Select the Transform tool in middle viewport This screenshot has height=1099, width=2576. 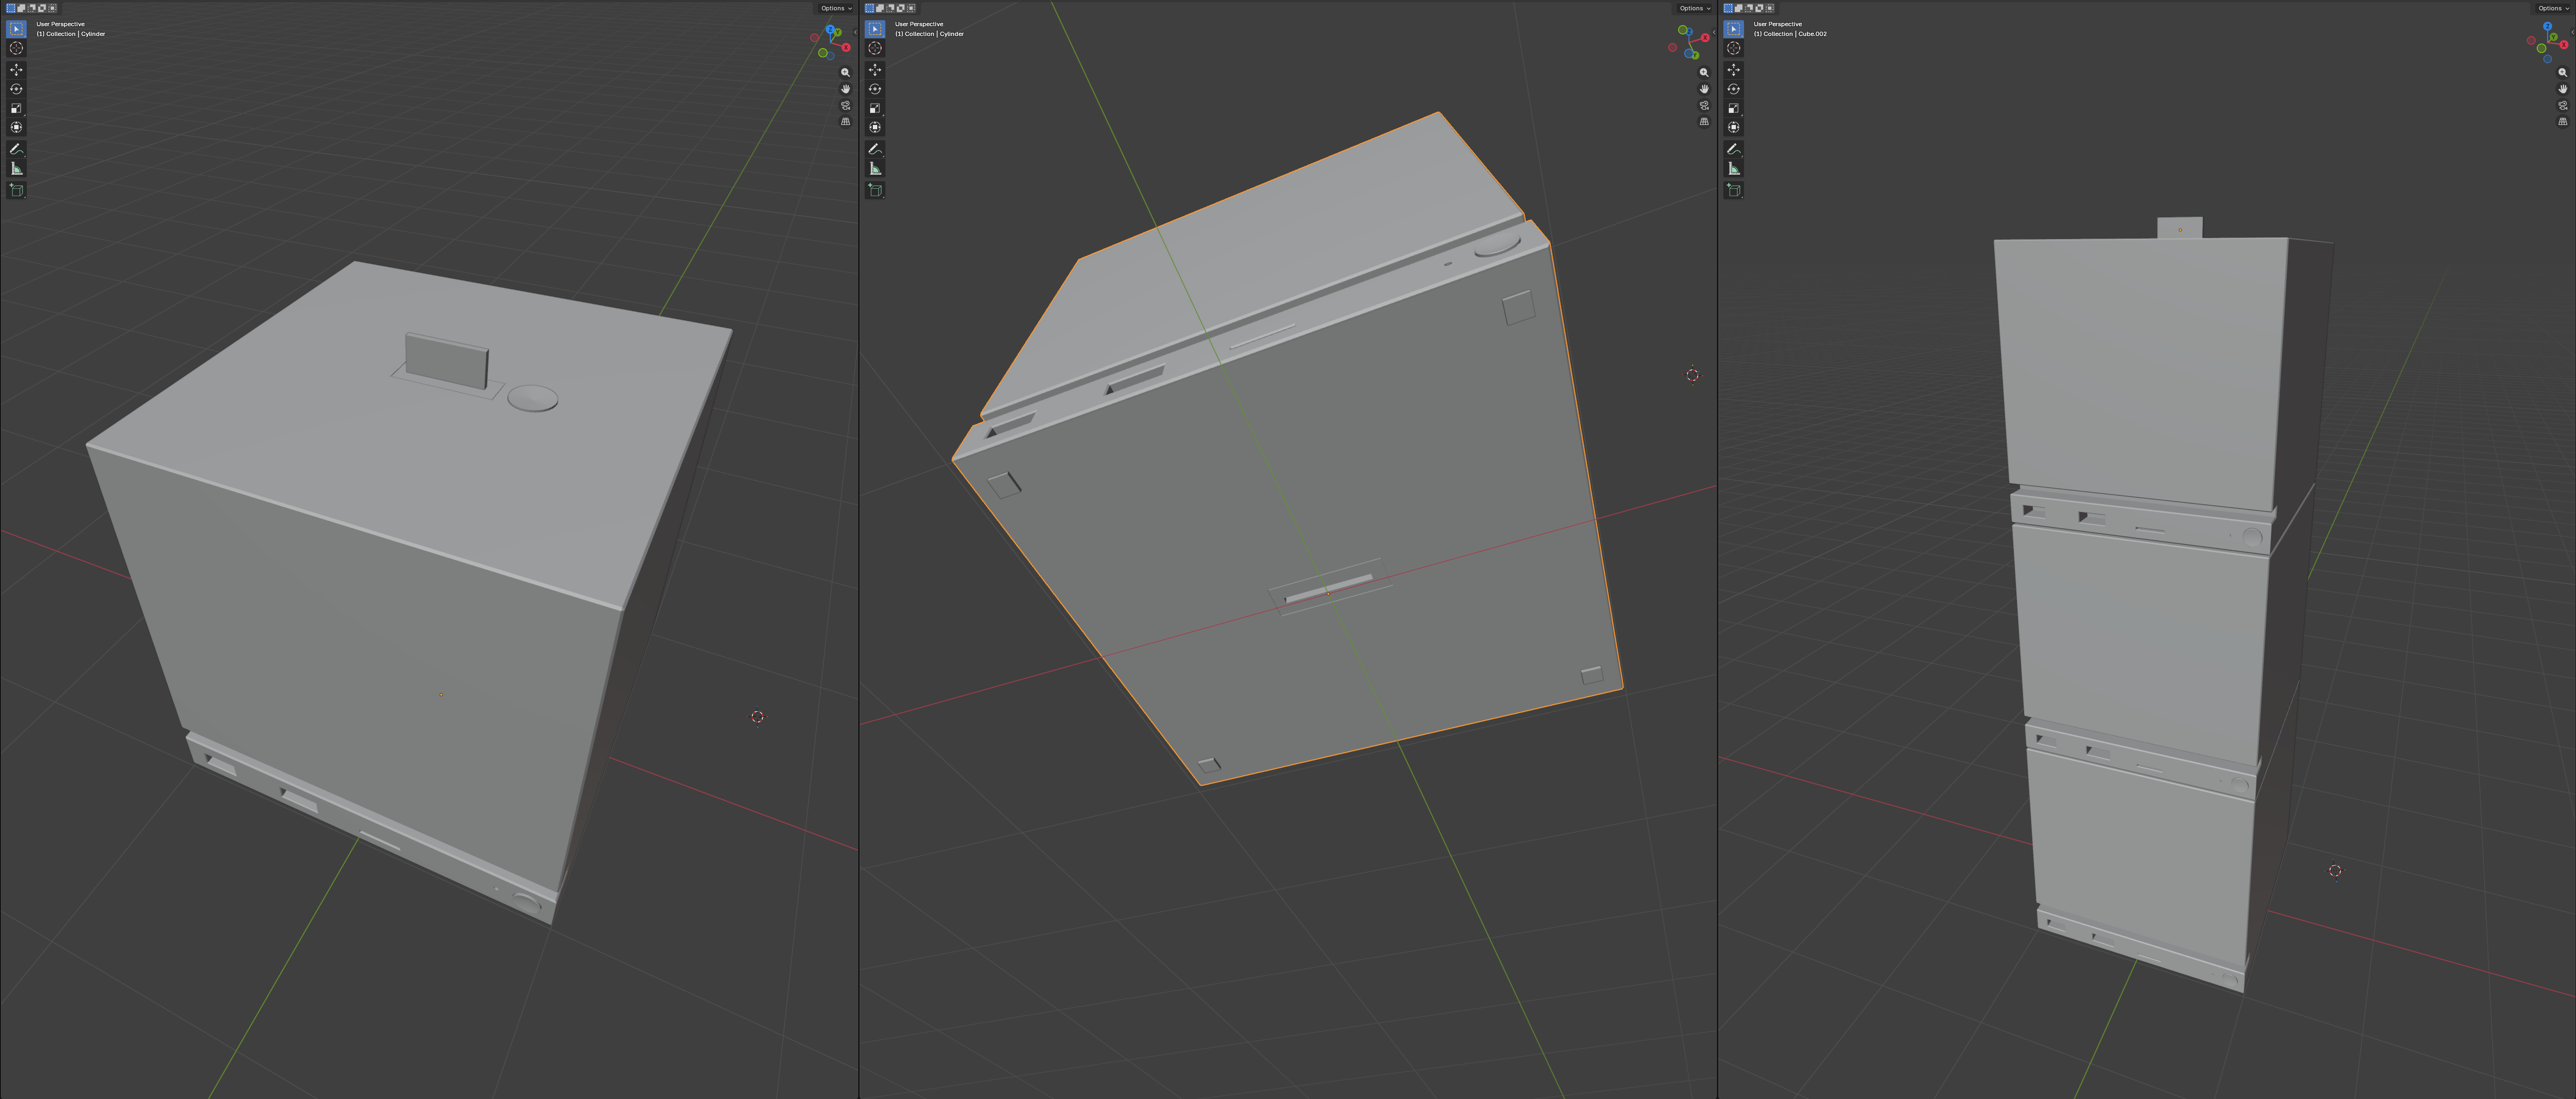(x=875, y=127)
